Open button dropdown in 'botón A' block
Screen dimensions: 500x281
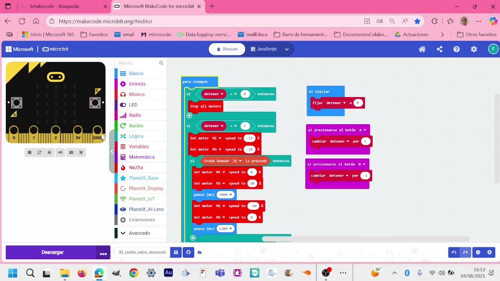(x=362, y=130)
